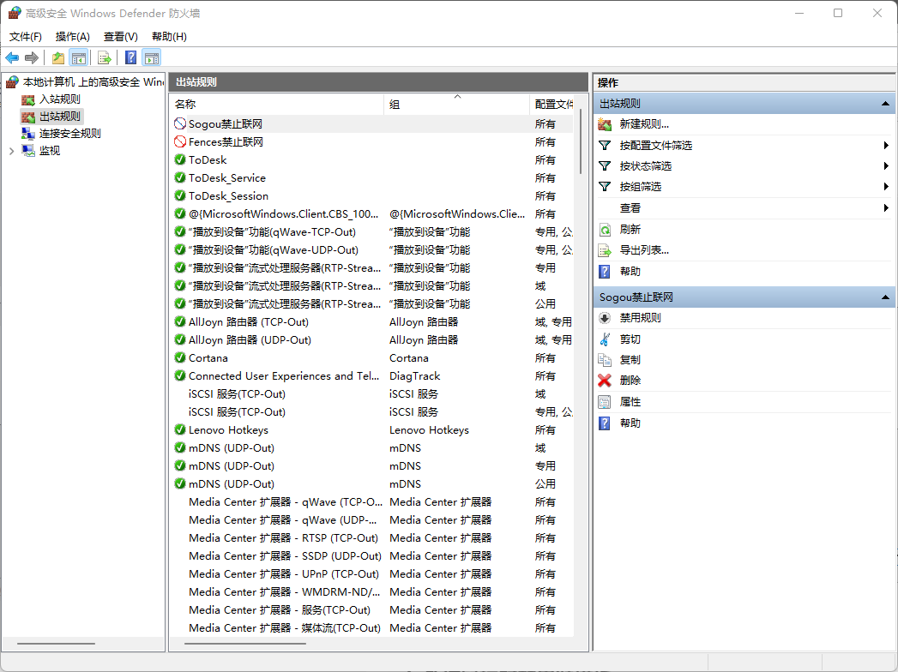Click the 导出列表 export icon in actions
Image resolution: width=898 pixels, height=672 pixels.
(605, 250)
